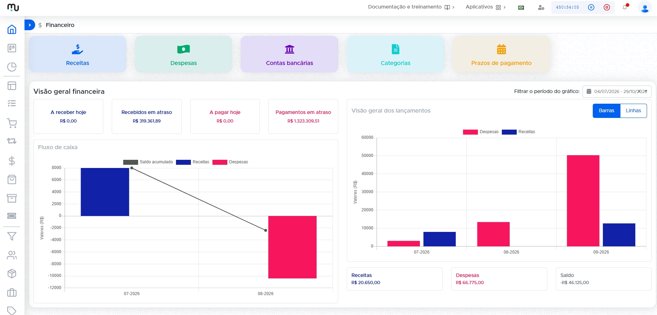Toggle Saldo acumulado legend in Fluxo de caixa

(148, 162)
